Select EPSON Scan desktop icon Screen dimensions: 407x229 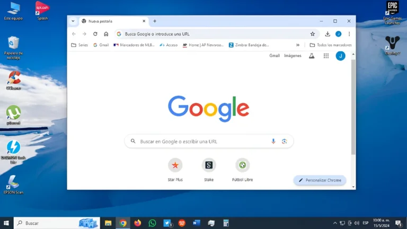(x=13, y=184)
